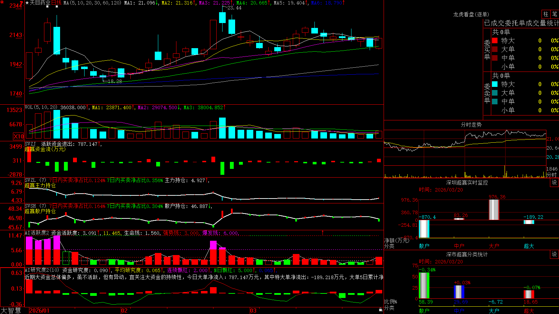Click the 超大 category in 深圳超赢实时监控
Image resolution: width=559 pixels, height=314 pixels.
point(529,246)
